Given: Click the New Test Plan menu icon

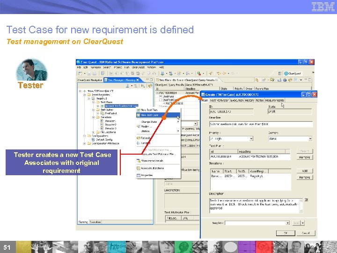Looking at the screenshot, I should [139, 110].
